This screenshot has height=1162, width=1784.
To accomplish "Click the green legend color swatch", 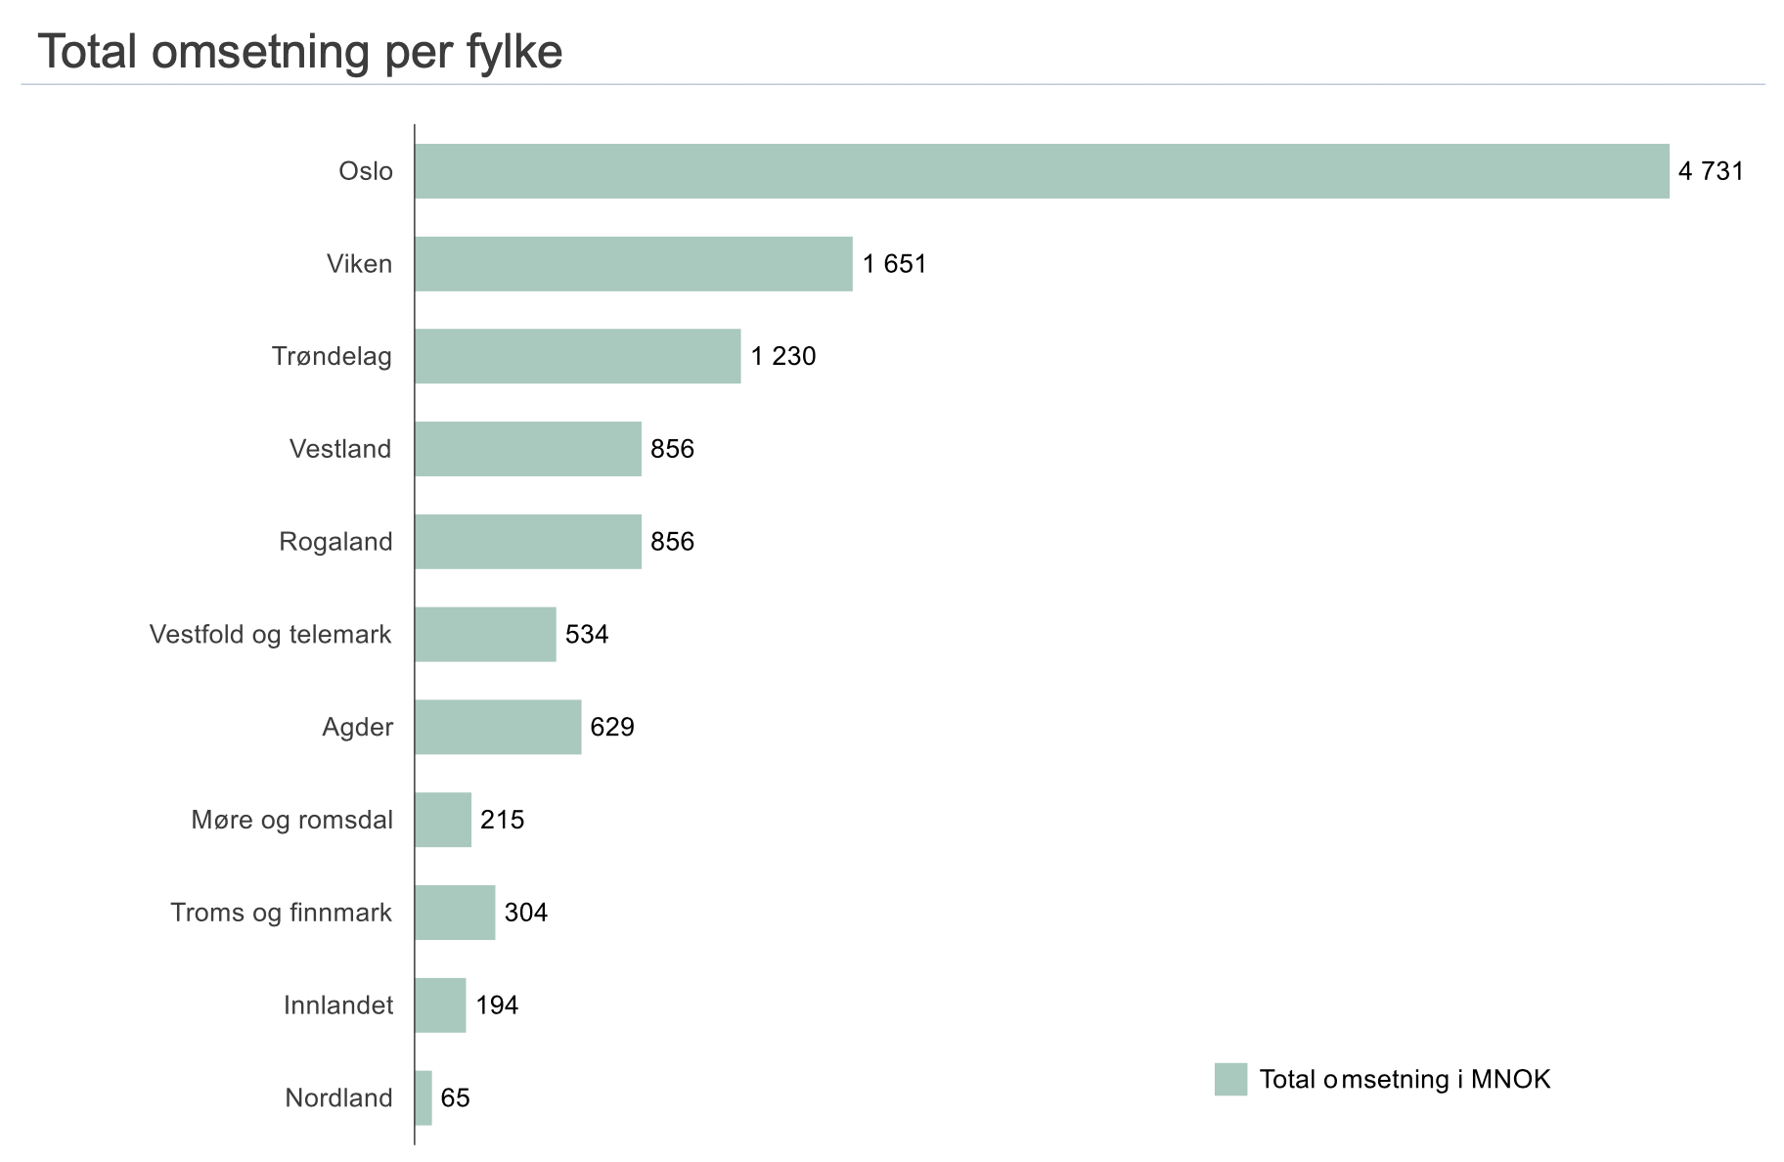I will [x=1230, y=1079].
